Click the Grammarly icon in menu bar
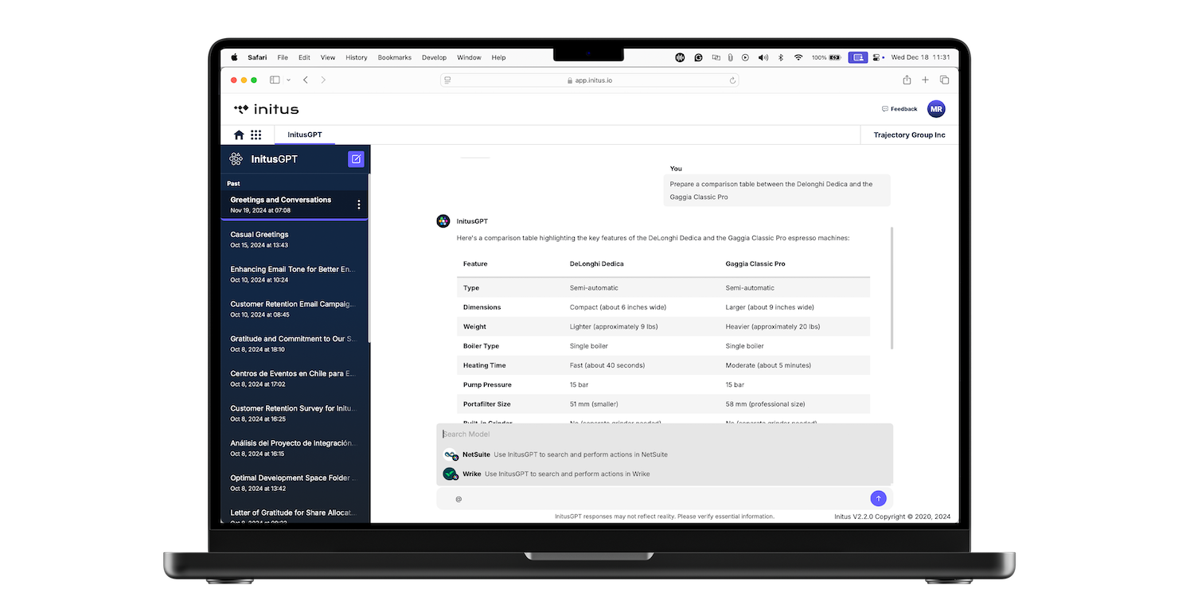The height and width of the screenshot is (608, 1194). (698, 57)
